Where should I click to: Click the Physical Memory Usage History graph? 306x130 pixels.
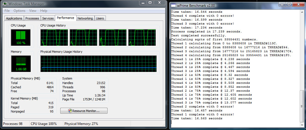pyautogui.click(x=99, y=64)
